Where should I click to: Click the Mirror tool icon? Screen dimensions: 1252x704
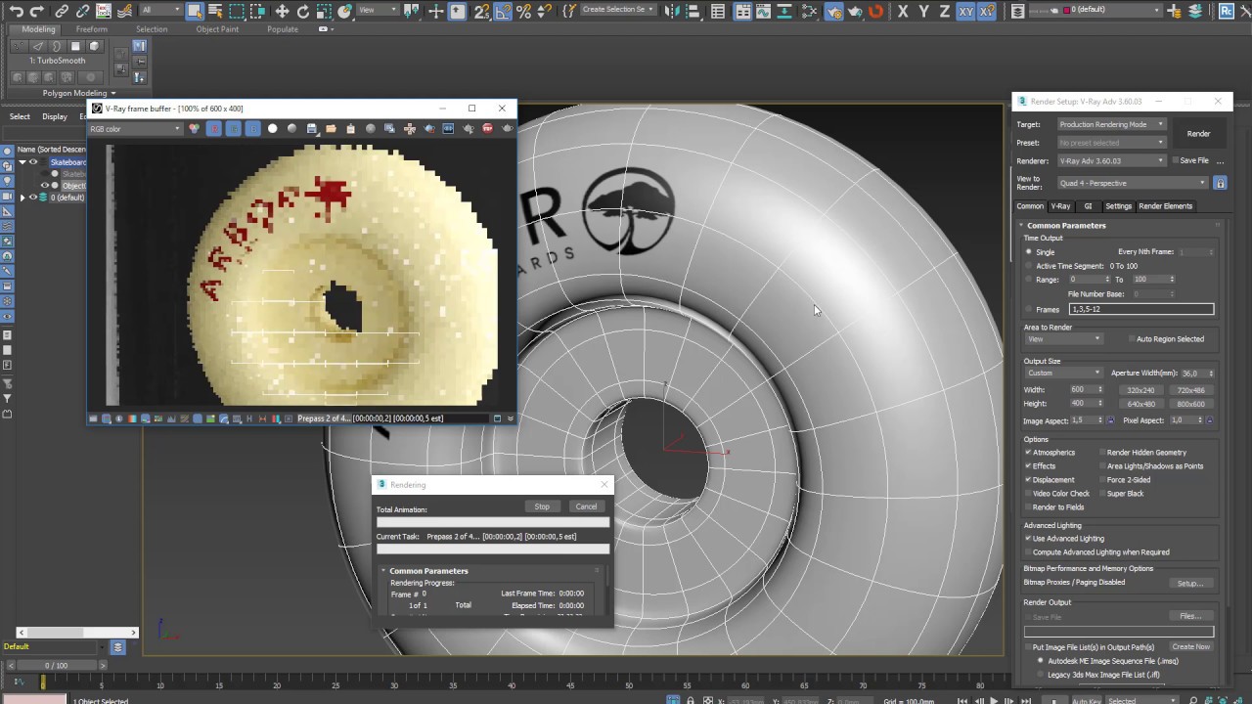[671, 11]
